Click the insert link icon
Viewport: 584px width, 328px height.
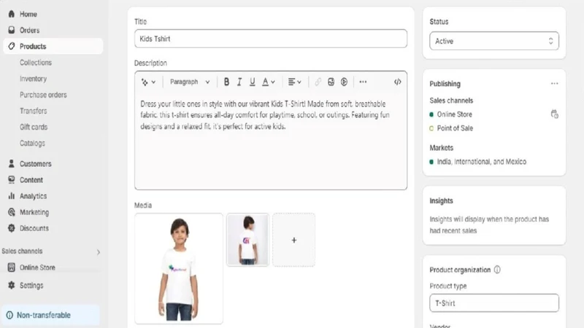(x=318, y=82)
